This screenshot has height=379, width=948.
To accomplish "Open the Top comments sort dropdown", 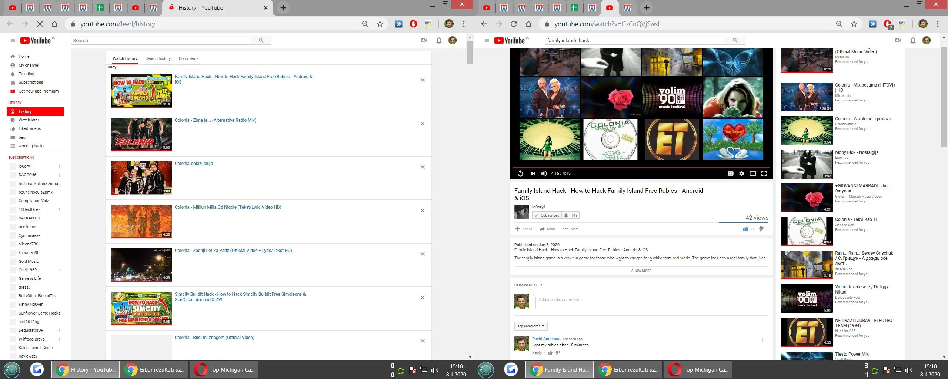I will (531, 326).
